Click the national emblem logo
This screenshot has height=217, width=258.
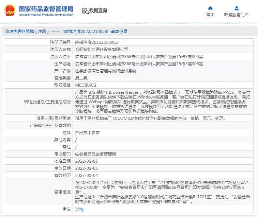click(x=10, y=10)
